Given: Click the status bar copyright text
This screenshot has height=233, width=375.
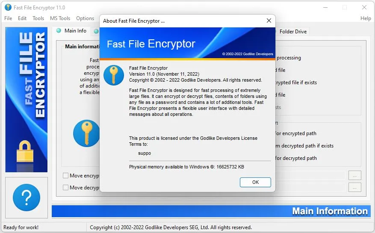Looking at the screenshot, I should pyautogui.click(x=171, y=227).
